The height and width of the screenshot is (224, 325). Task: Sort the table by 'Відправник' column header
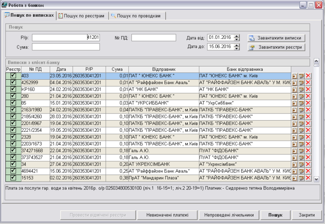(164, 69)
